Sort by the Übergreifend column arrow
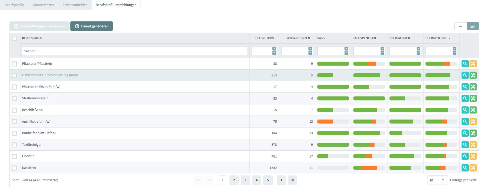Image resolution: width=481 pixels, height=188 pixels. (449, 38)
